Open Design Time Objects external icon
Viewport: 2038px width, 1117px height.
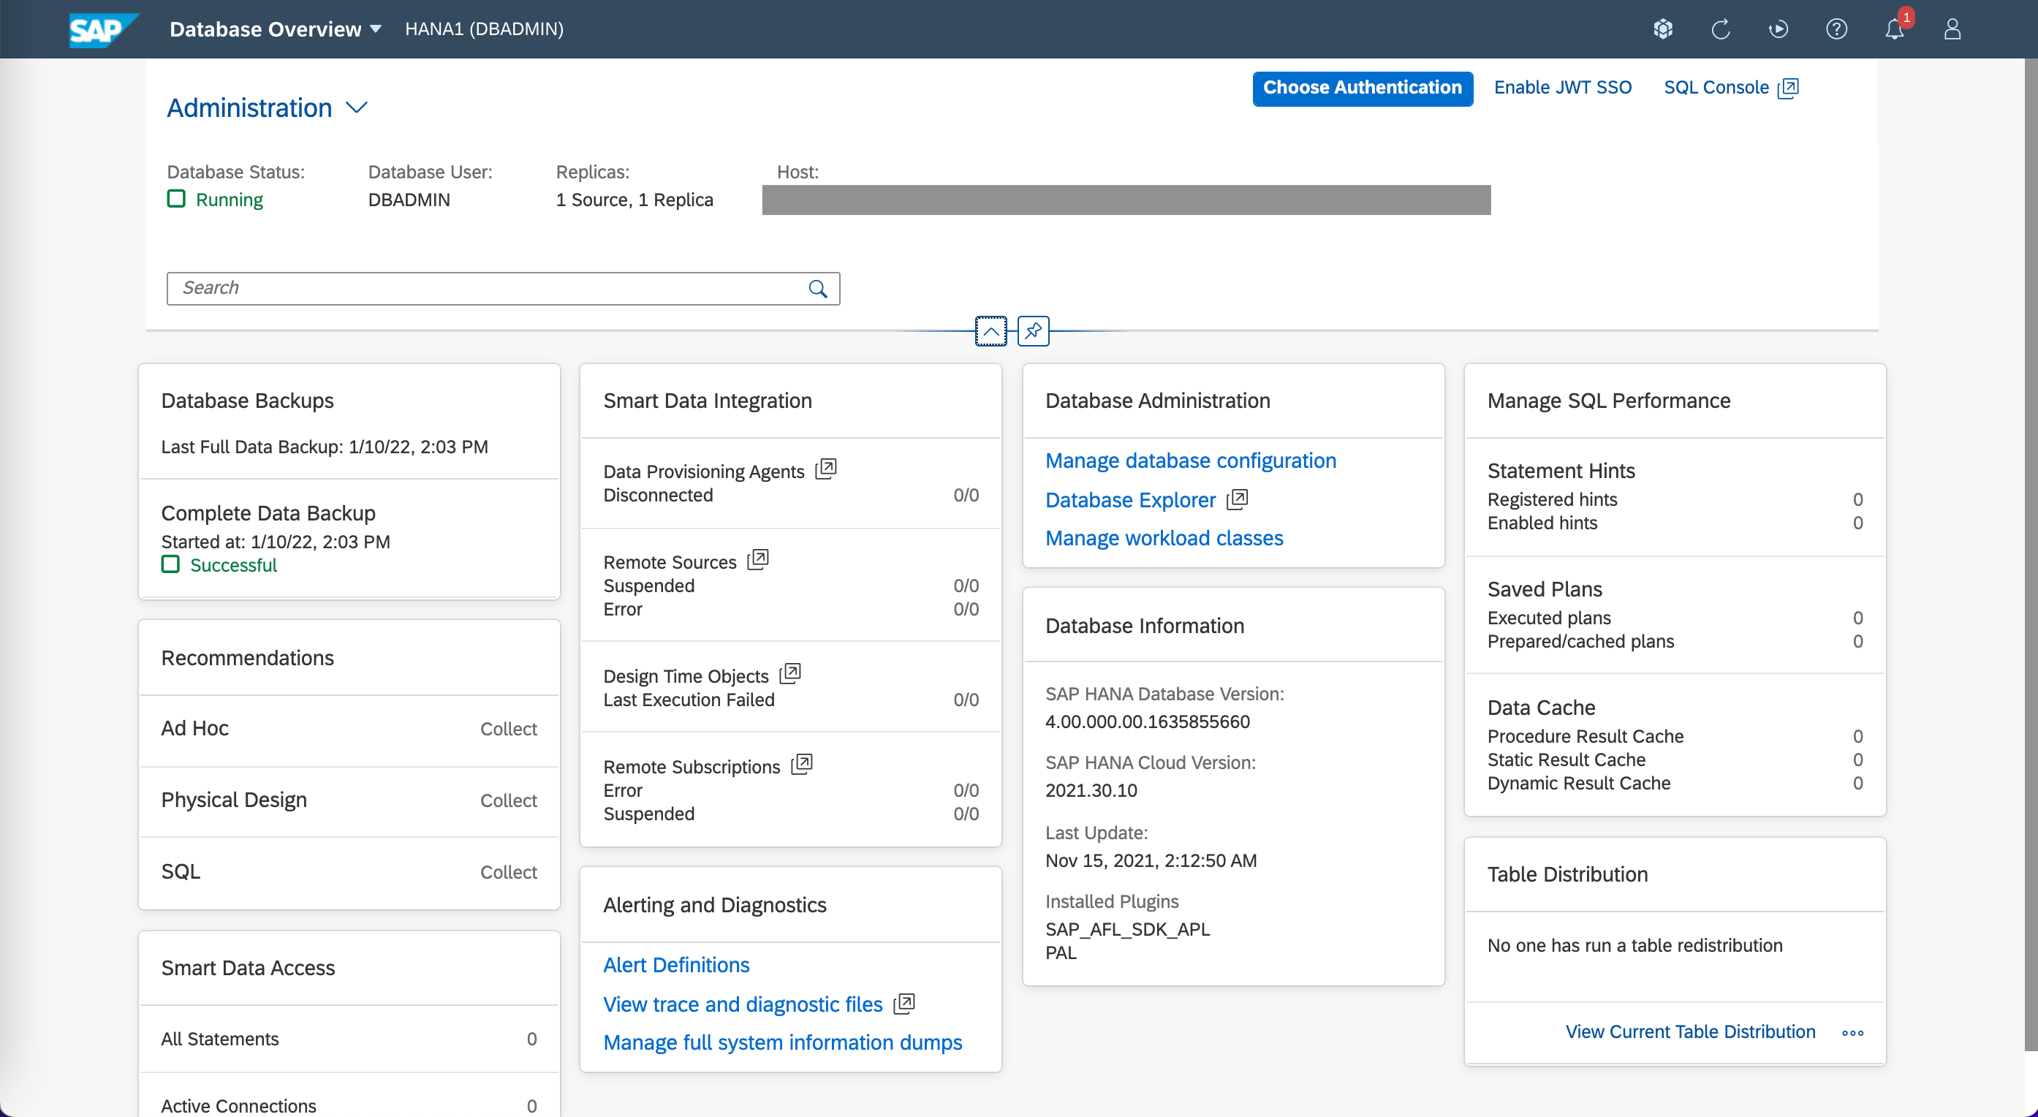pos(790,673)
